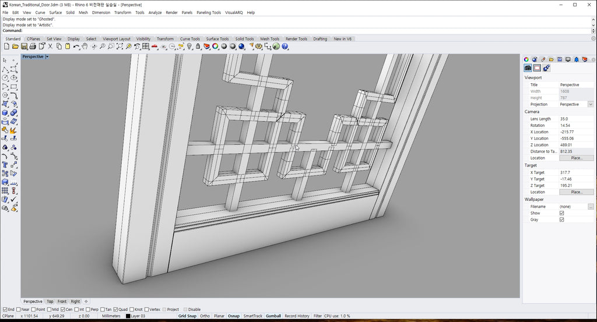Switch to the Surface Tools toolbar tab
597x322 pixels.
pyautogui.click(x=217, y=39)
